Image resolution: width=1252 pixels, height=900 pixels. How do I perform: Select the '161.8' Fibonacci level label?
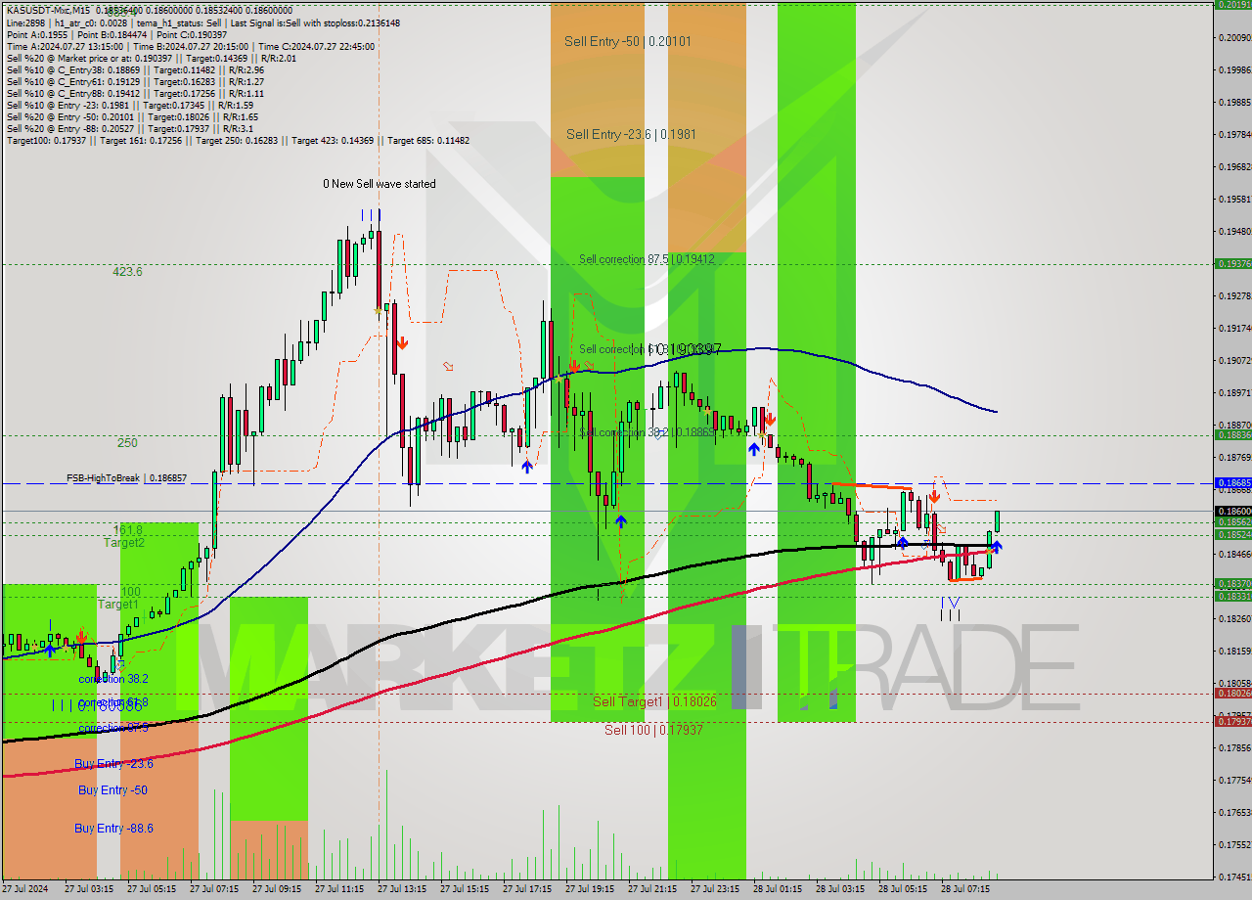tap(128, 529)
